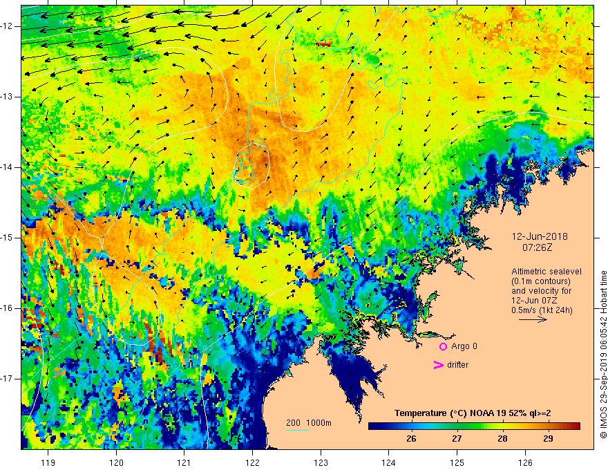
Task: Click latitude axis label -17
Action: (x=7, y=379)
